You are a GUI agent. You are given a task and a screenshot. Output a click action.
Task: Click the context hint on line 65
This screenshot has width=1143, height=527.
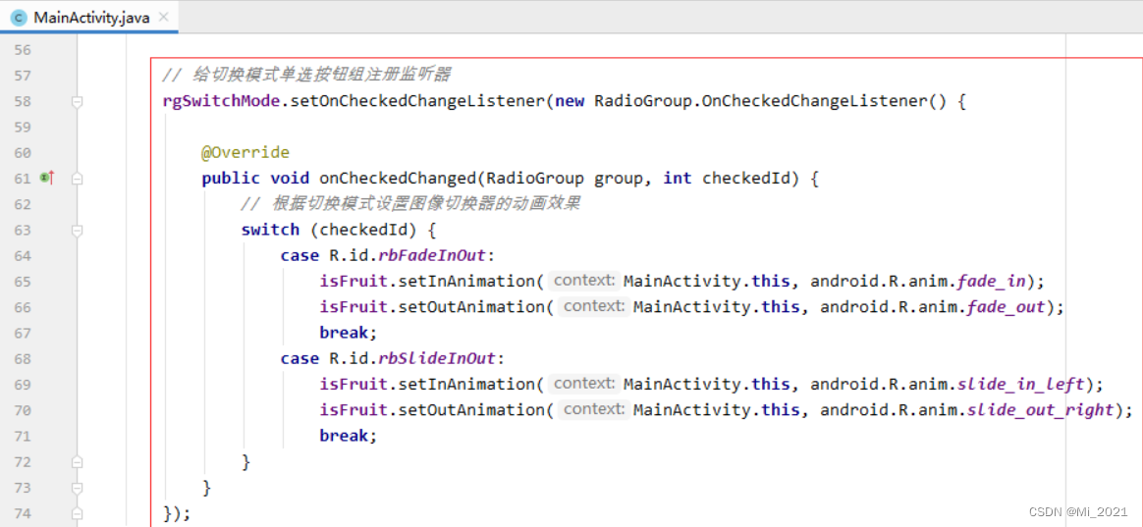coord(584,282)
